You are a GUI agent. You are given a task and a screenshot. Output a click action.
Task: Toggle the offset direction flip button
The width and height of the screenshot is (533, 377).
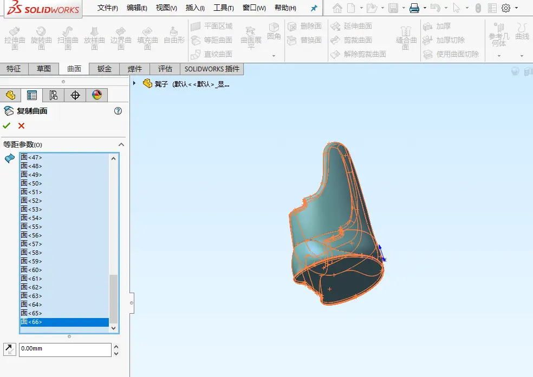point(10,349)
